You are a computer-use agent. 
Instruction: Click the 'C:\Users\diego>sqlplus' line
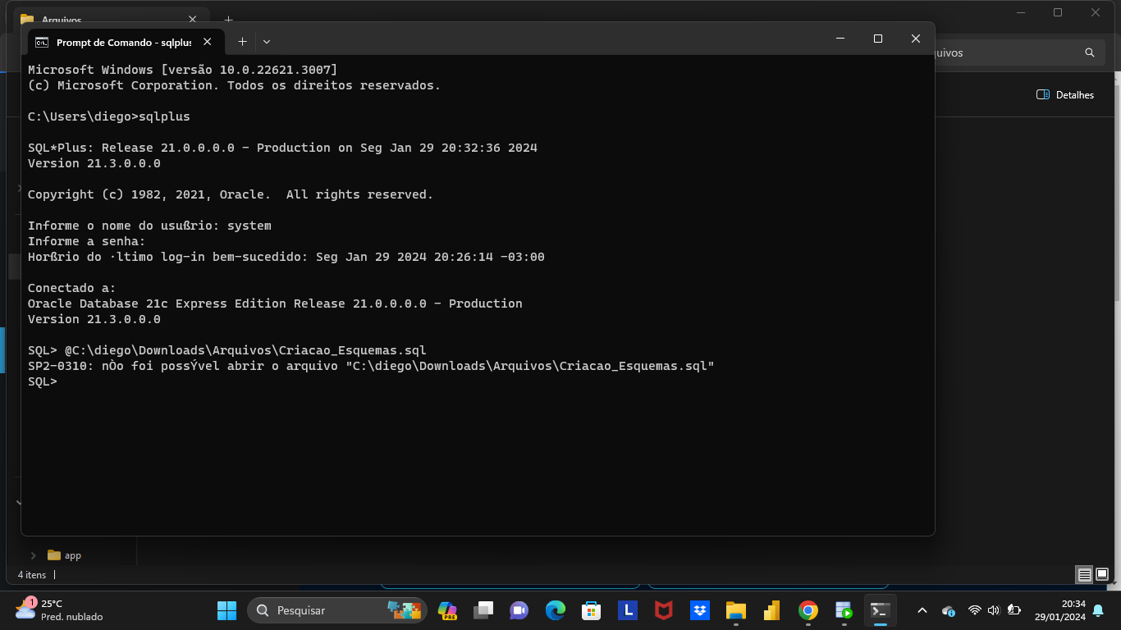click(109, 116)
